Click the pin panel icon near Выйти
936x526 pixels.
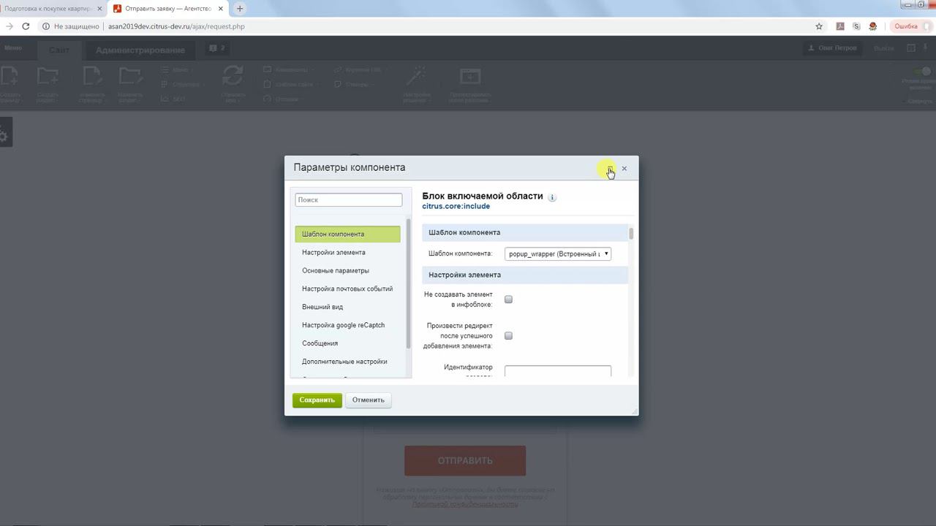[x=926, y=48]
